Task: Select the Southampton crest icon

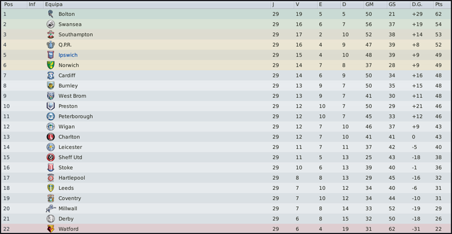Action: point(50,34)
